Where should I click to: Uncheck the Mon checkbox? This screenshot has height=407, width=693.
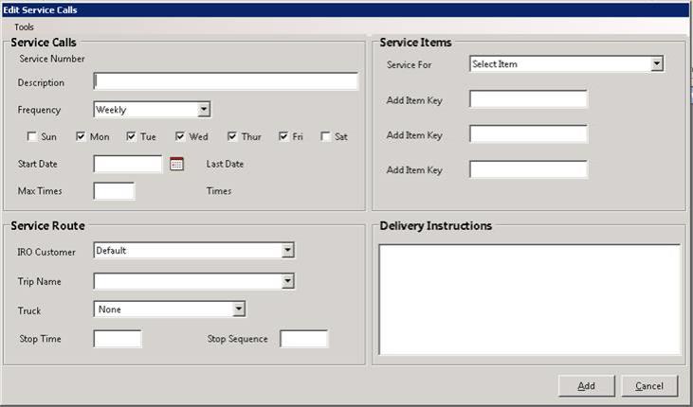coord(82,137)
